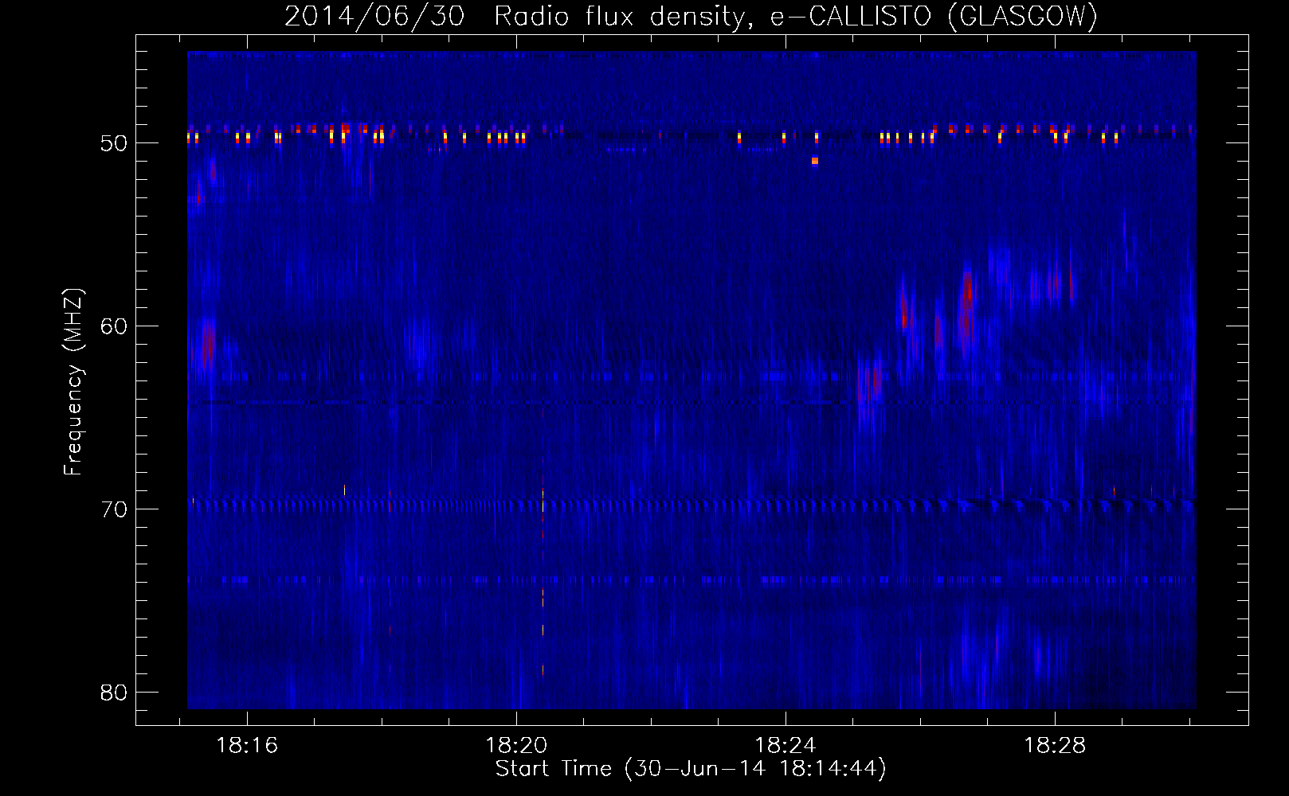
Task: Click the 70 frequency tick label
Action: 114,509
